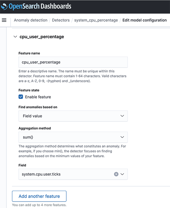The height and width of the screenshot is (208, 170).
Task: Open system_cpu_percentage detector breadcrumb
Action: 96,20
